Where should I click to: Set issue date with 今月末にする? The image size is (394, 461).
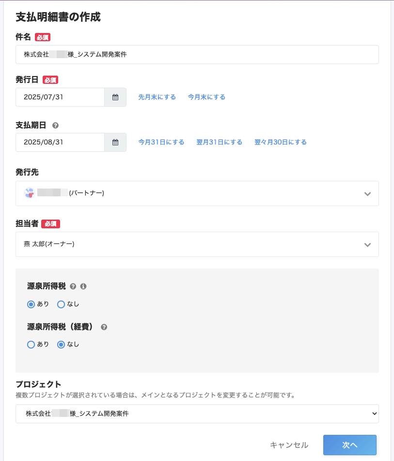[207, 97]
